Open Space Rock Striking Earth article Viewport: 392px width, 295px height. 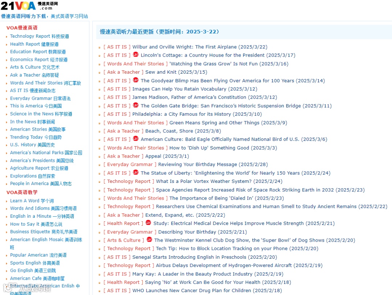[x=260, y=190]
